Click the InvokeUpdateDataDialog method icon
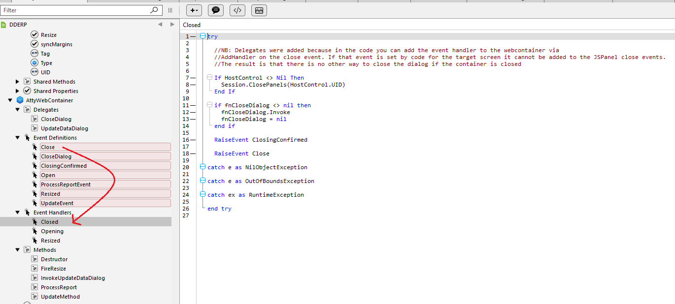The width and height of the screenshot is (675, 304). coord(34,278)
